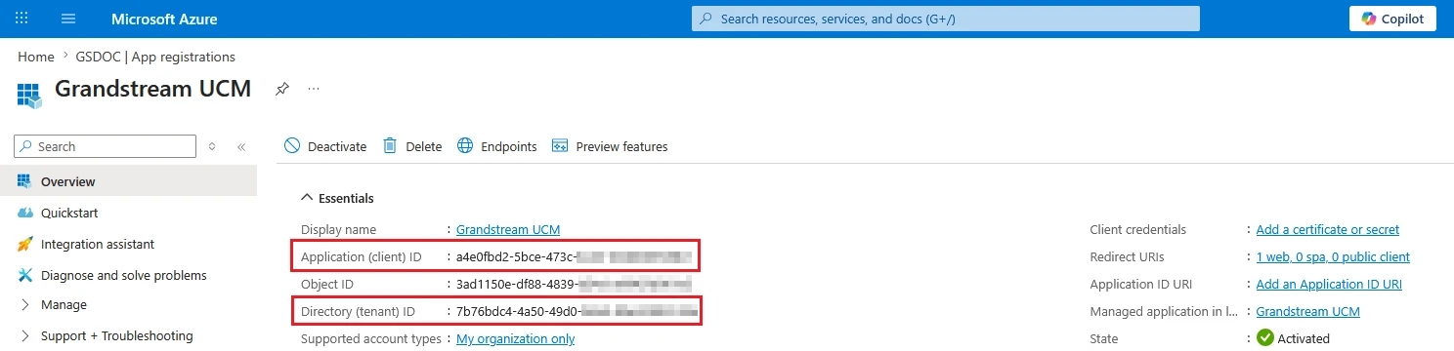Click the Diagnose wrench icon
Viewport: 1454px width, 351px height.
(25, 275)
